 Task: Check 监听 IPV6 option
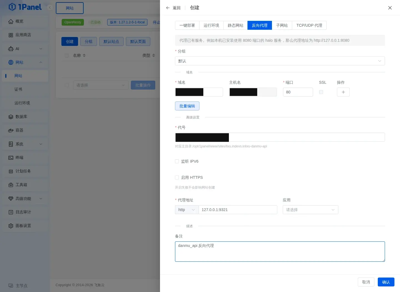pos(177,161)
